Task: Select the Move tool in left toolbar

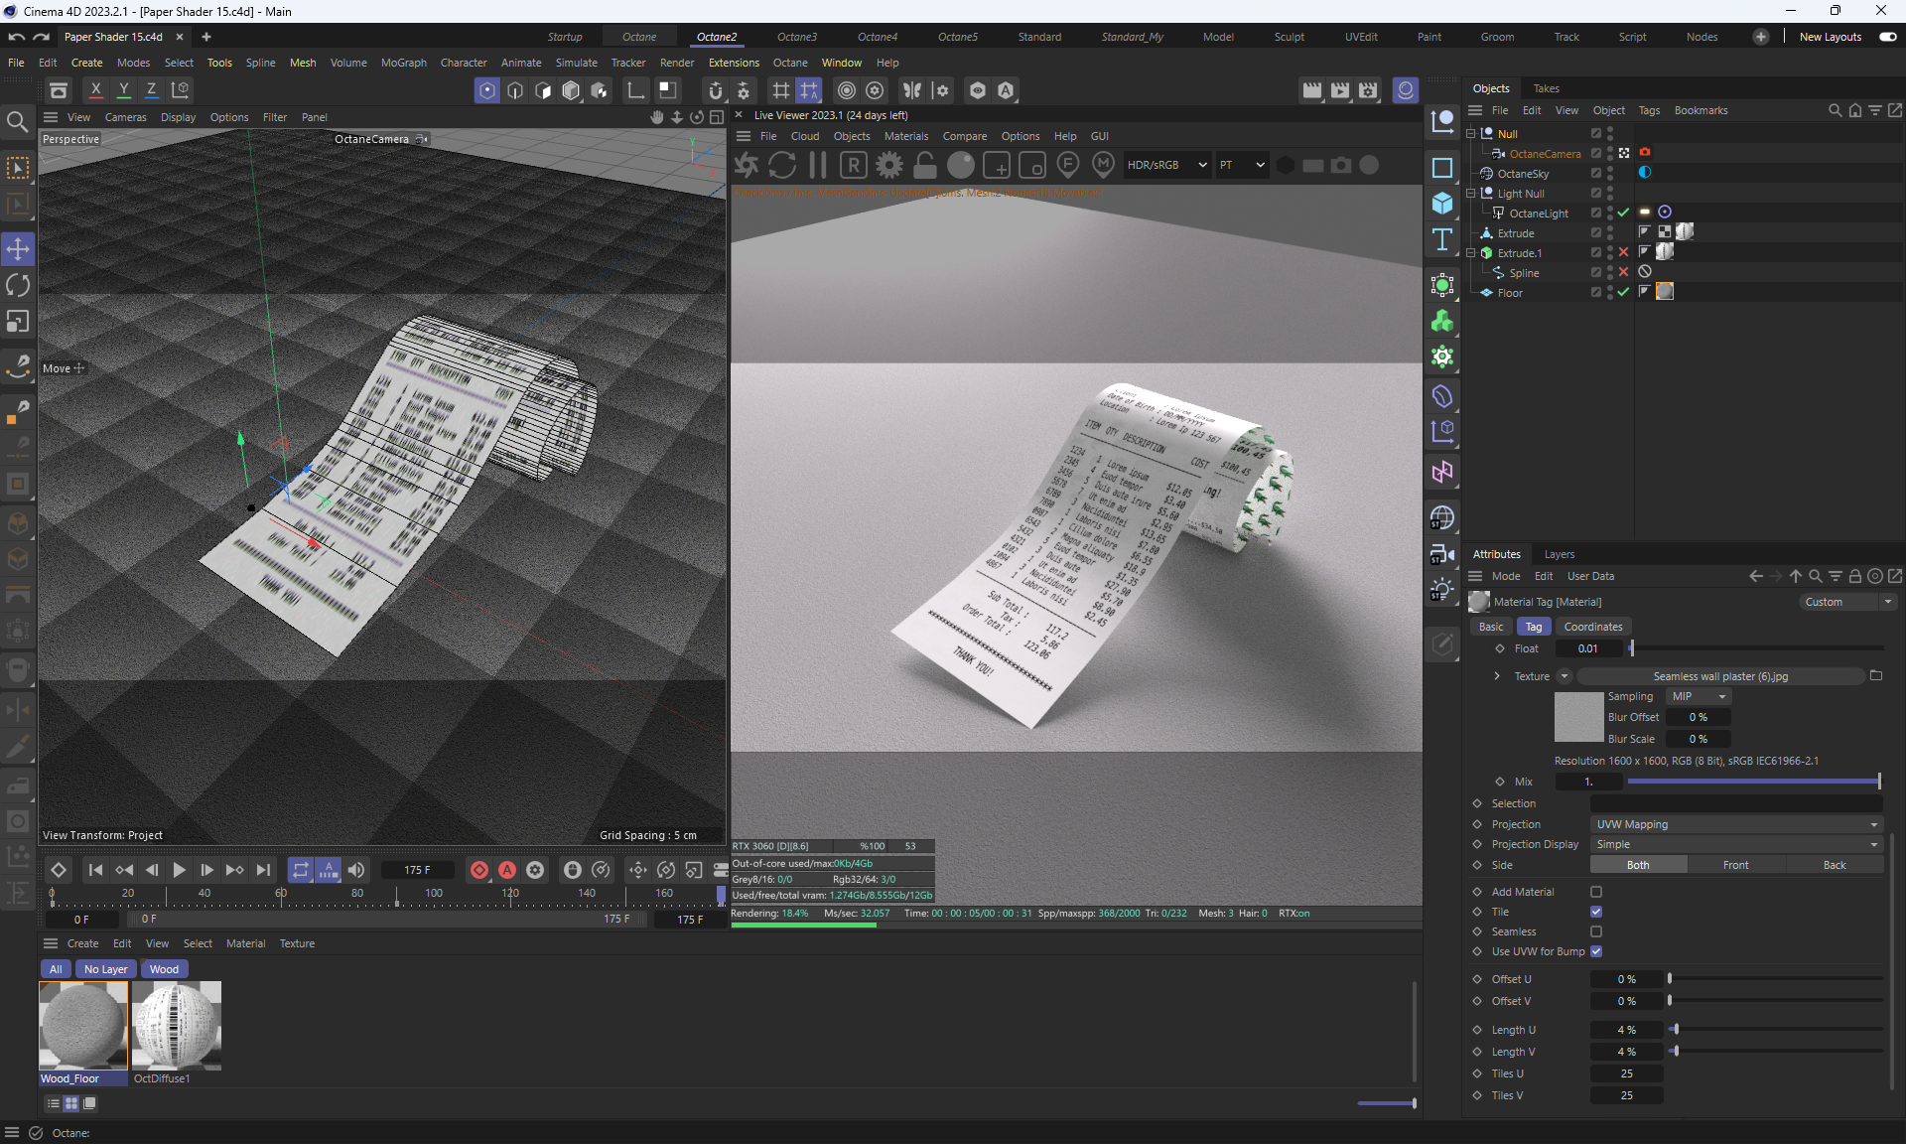Action: point(18,248)
